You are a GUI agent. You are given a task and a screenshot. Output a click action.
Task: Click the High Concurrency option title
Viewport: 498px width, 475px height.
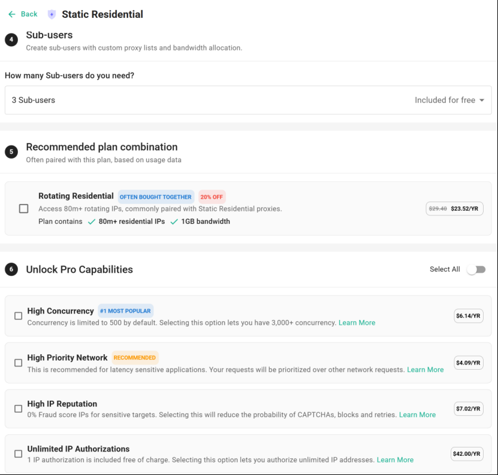(61, 311)
